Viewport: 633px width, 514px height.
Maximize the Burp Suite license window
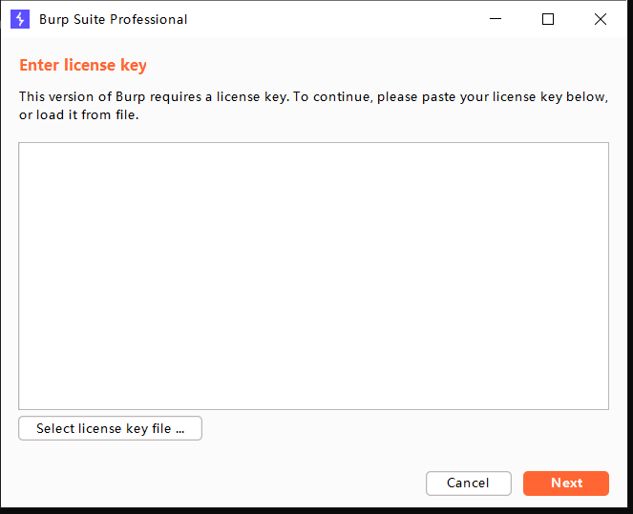pyautogui.click(x=548, y=19)
